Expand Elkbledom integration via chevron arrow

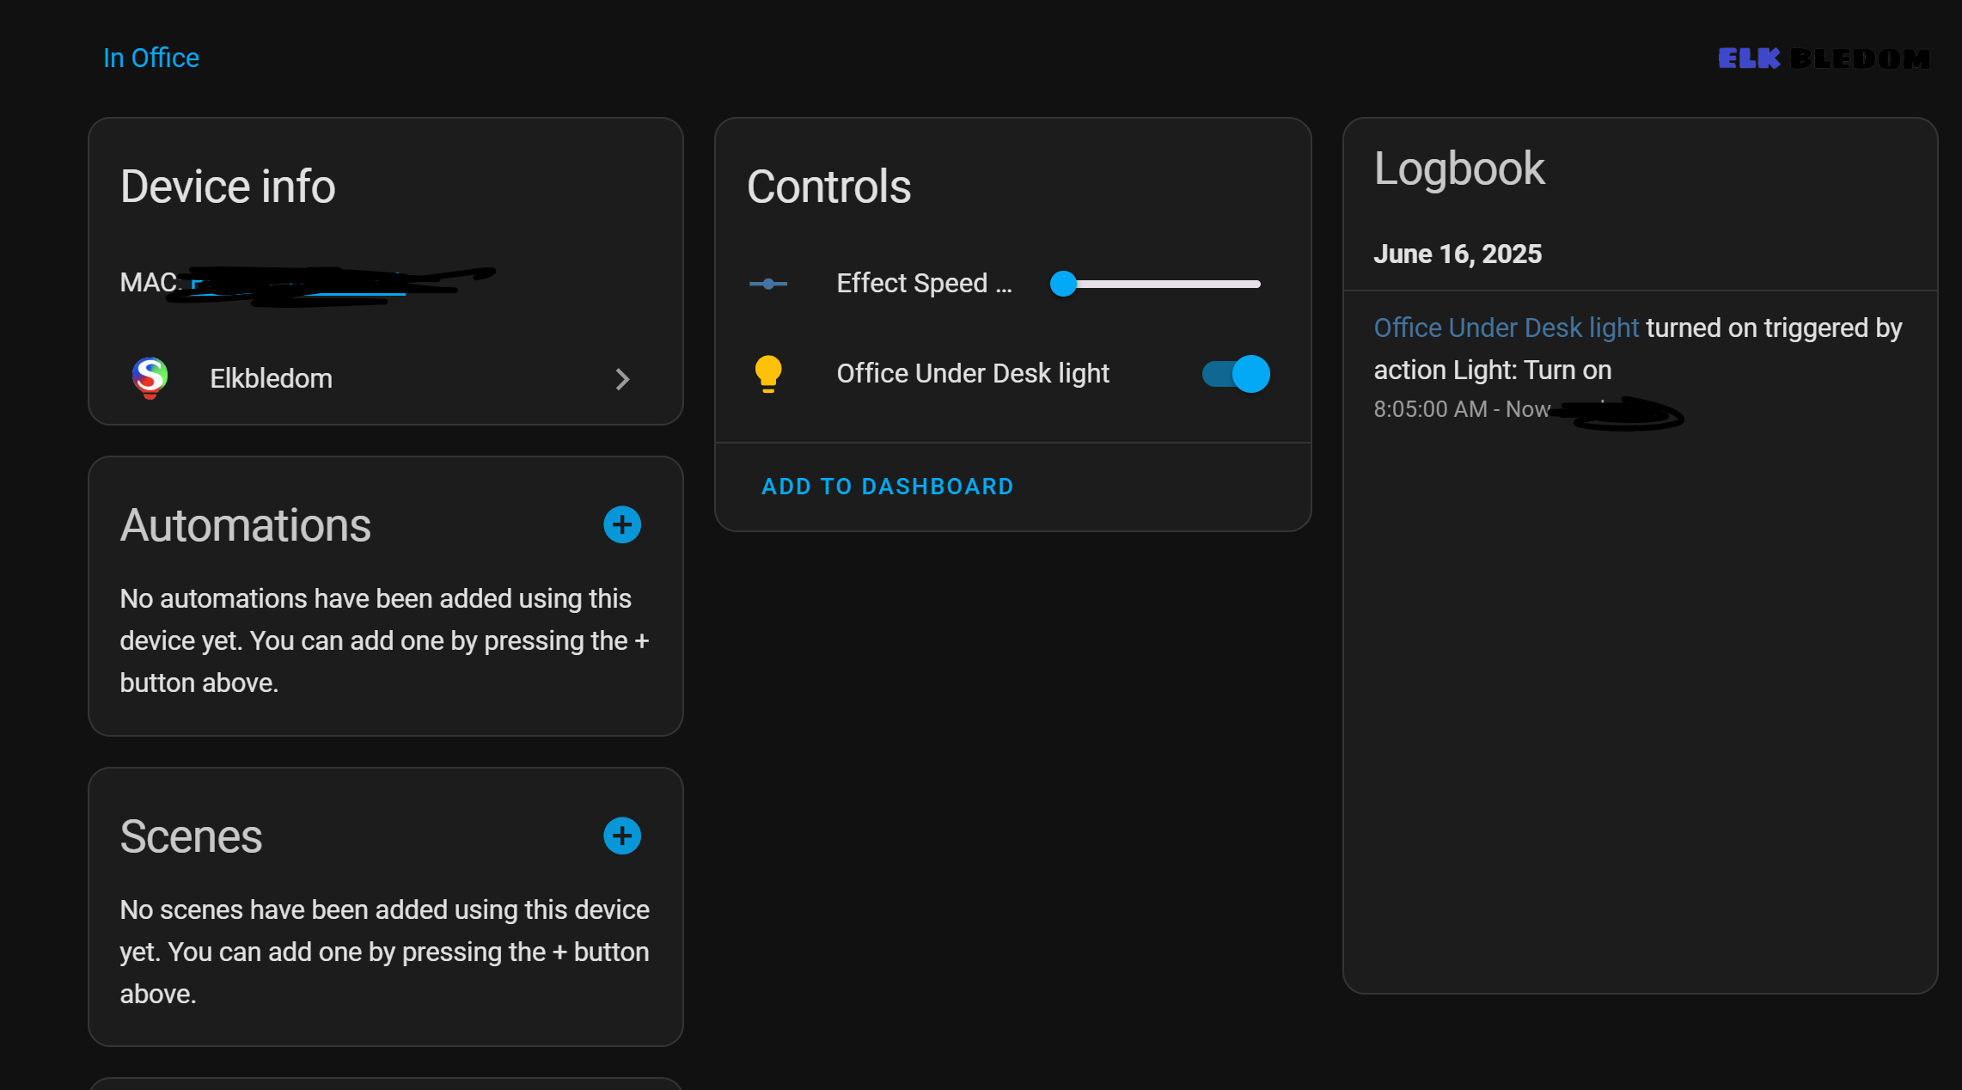(x=622, y=379)
